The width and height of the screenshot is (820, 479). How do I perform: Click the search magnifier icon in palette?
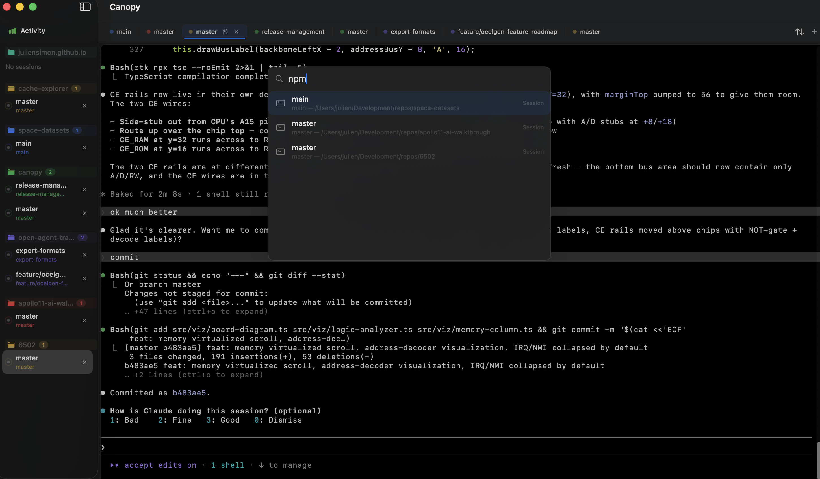(x=279, y=79)
